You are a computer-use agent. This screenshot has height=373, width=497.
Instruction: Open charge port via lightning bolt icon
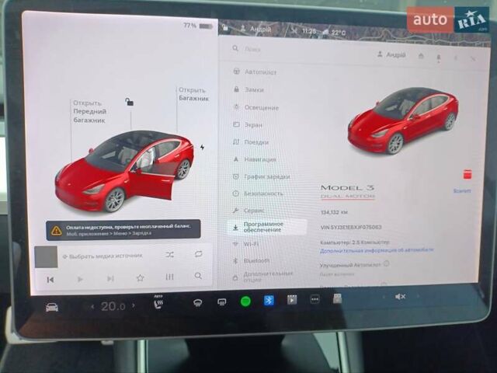point(202,147)
